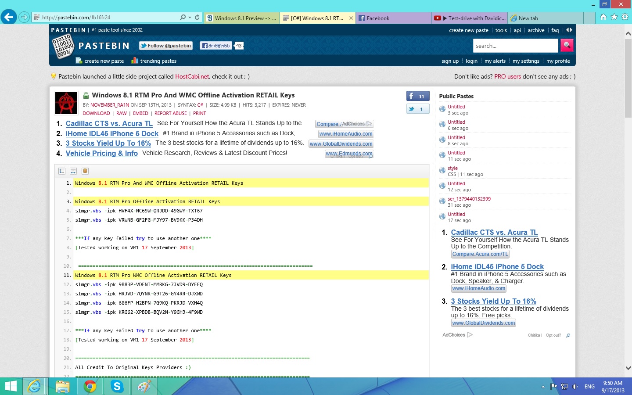The height and width of the screenshot is (395, 632).
Task: Open the style CSS public paste
Action: pos(452,168)
